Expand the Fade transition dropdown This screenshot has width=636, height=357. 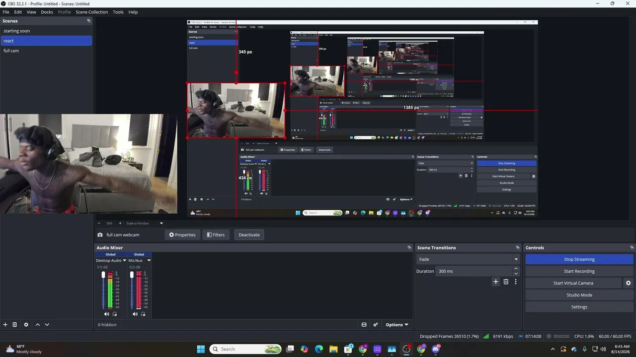tap(516, 259)
